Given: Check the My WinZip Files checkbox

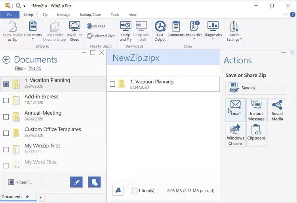Looking at the screenshot, I should click(6, 150).
